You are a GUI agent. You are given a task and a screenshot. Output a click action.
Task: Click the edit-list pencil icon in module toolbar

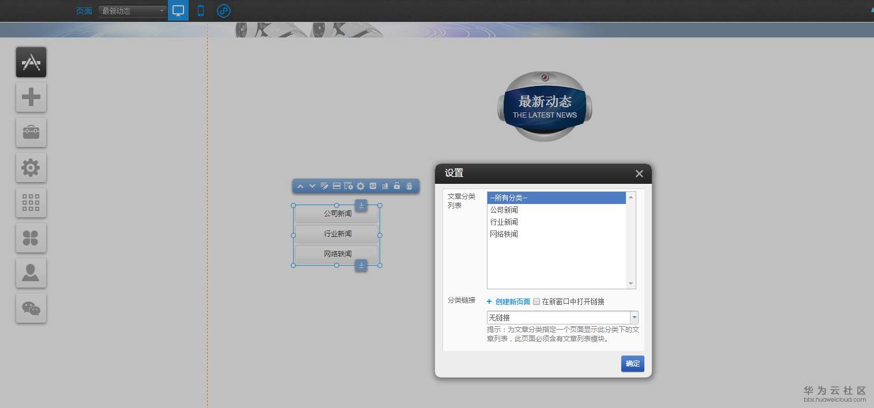point(324,186)
